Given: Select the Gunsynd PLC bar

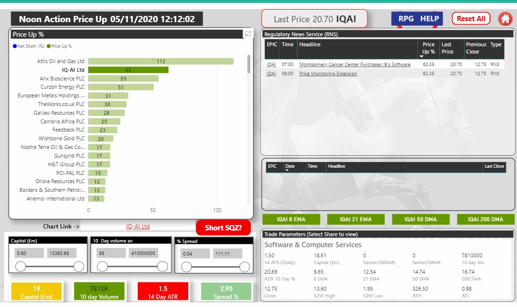Looking at the screenshot, I should [99, 156].
